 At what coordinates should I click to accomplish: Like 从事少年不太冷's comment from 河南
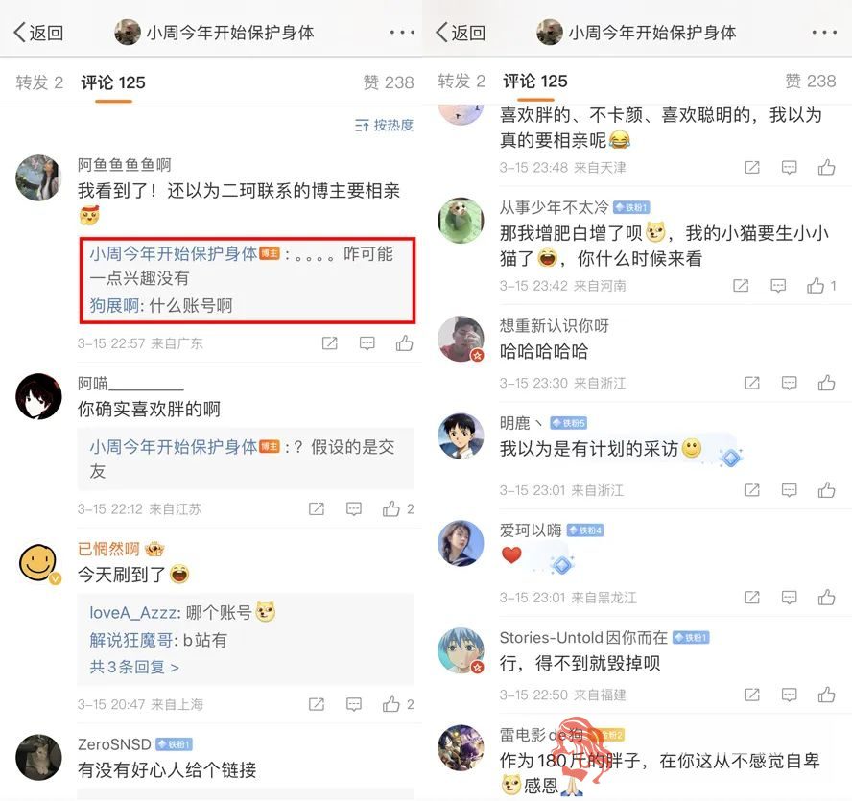click(815, 285)
